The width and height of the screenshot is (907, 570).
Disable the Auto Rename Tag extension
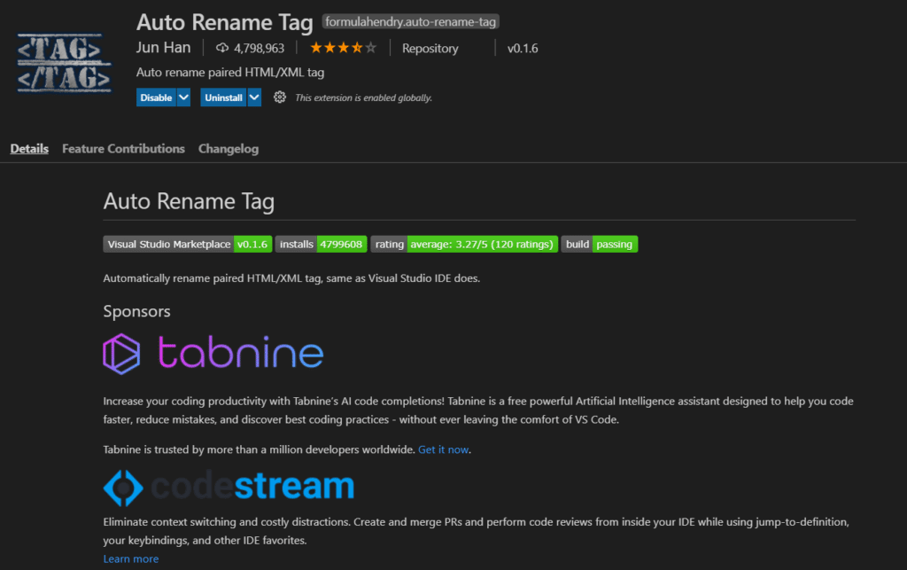tap(156, 98)
